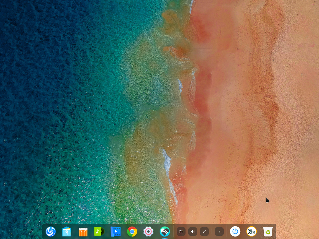Open the volume speaker tray icon
This screenshot has height=239, width=319.
(x=193, y=232)
